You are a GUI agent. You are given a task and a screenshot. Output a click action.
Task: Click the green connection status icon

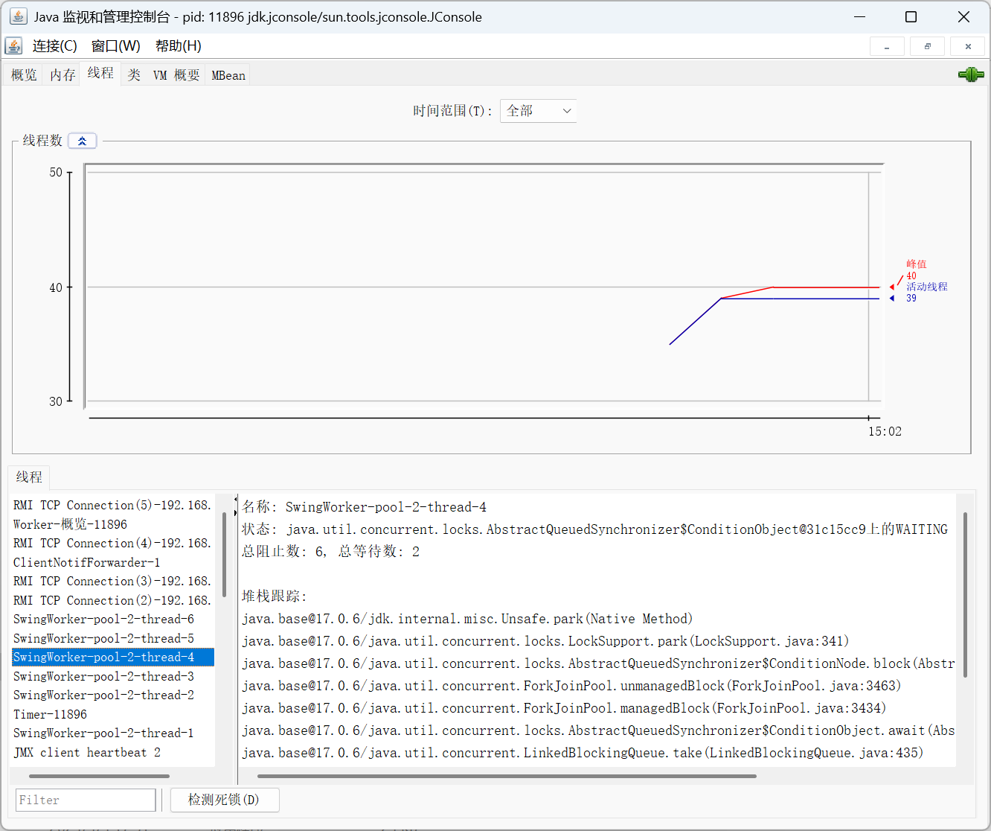pyautogui.click(x=970, y=74)
